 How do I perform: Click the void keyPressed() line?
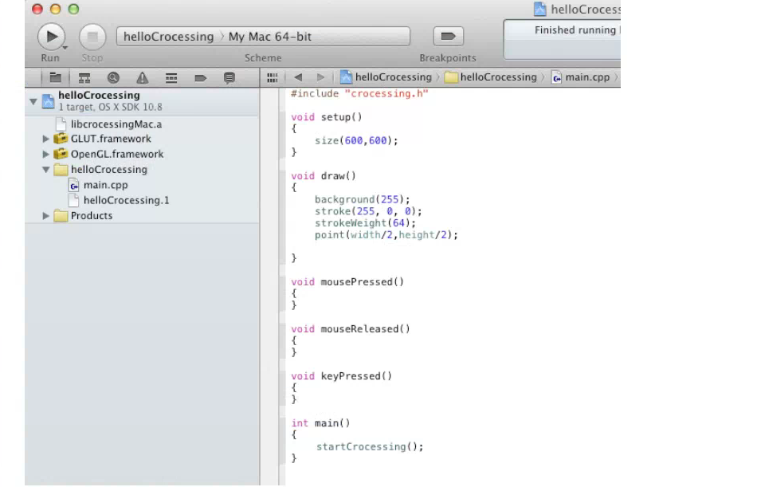341,376
